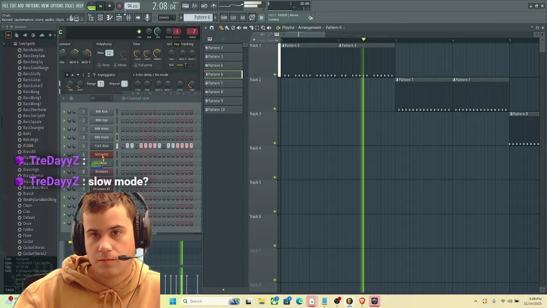Choose the Select tool in Playlist
547x308 pixels.
257,27
